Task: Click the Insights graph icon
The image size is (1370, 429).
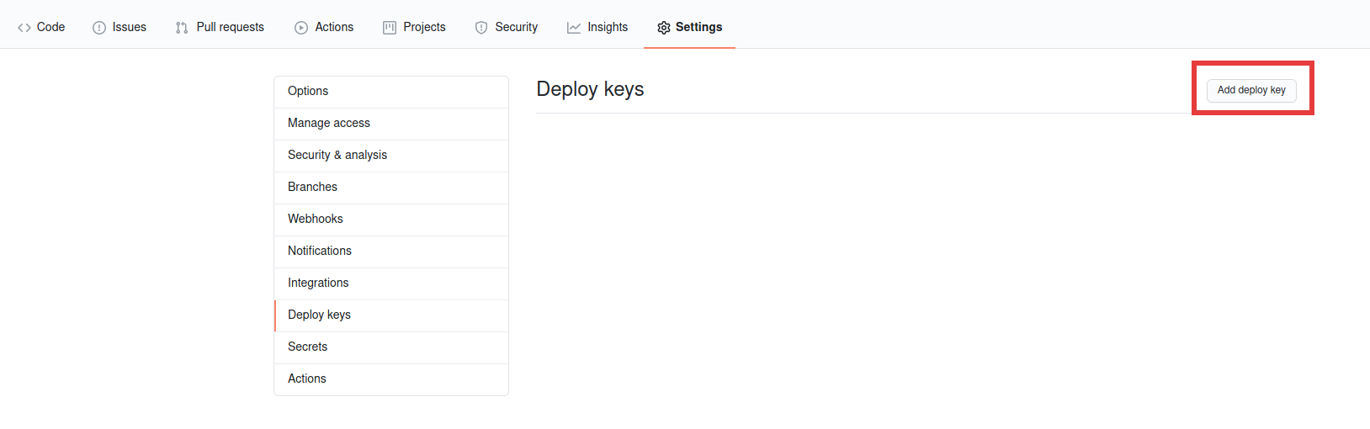Action: coord(574,28)
